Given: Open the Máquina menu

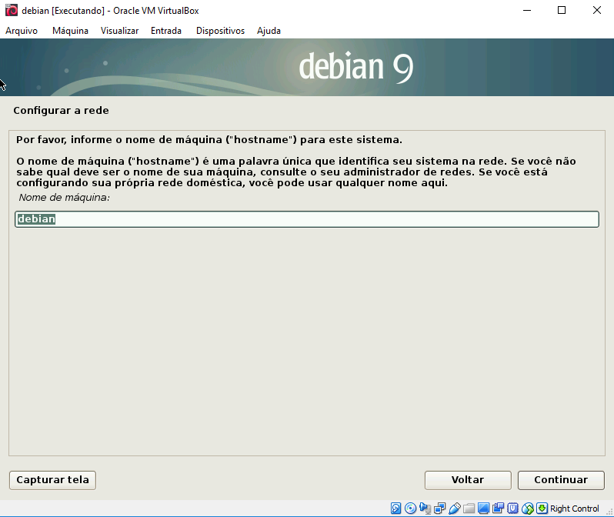Looking at the screenshot, I should pyautogui.click(x=71, y=31).
